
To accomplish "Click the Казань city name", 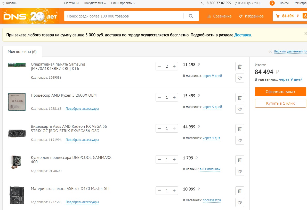I will tap(11, 3).
